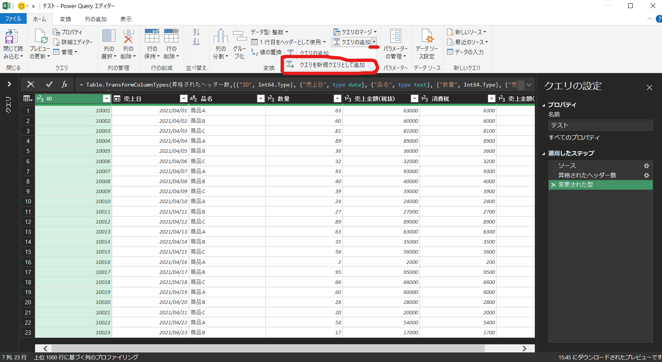Click the 行の保持 (Keep Rows) icon
The width and height of the screenshot is (662, 362).
pyautogui.click(x=152, y=36)
